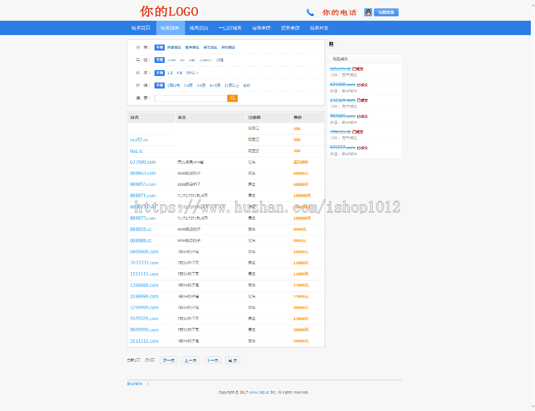Open the highlighted 域名挑选 nav tab
Viewport: 535px width, 411px height.
(x=170, y=28)
